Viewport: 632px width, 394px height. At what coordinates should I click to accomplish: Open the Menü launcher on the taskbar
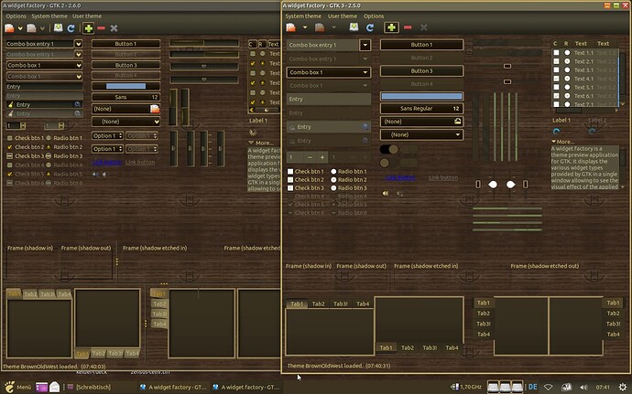pos(17,388)
